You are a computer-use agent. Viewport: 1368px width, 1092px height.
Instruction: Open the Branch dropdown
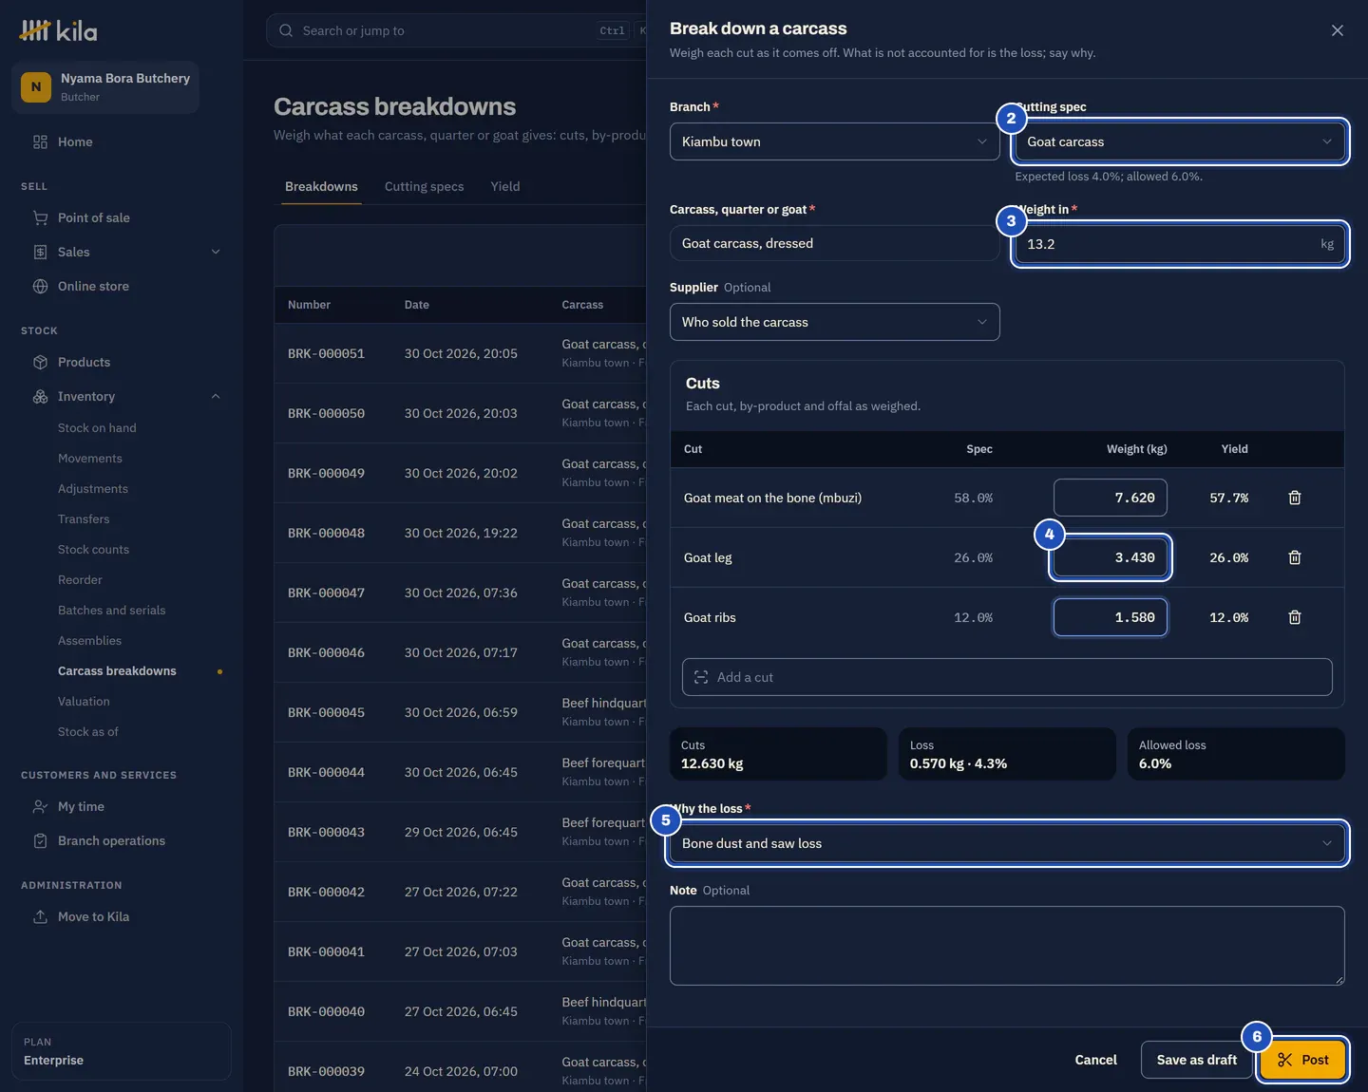[x=834, y=141]
